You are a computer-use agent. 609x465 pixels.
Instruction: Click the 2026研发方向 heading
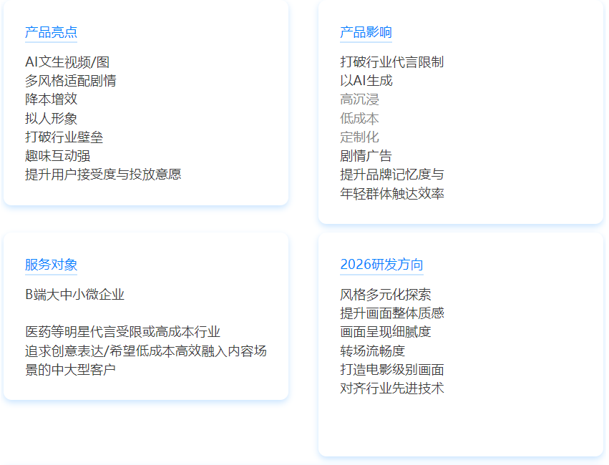click(381, 265)
